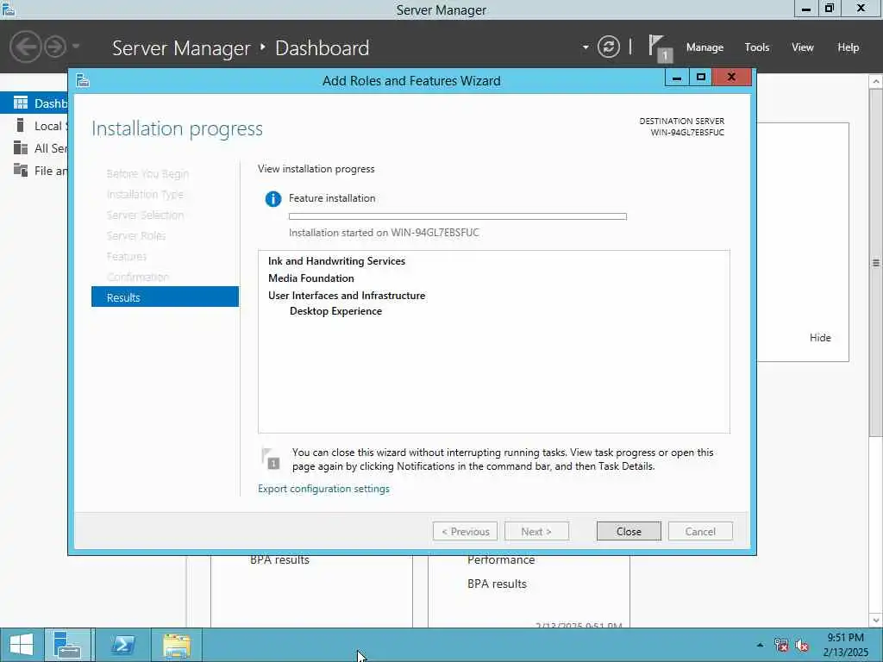Viewport: 883px width, 662px height.
Task: Click the Previous button
Action: pos(465,531)
